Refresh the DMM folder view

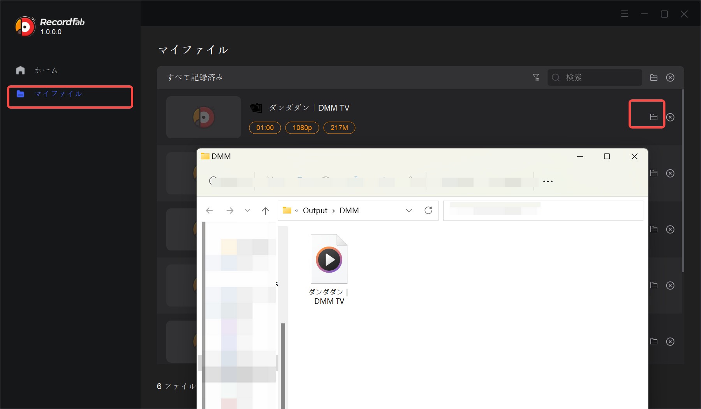[x=428, y=210]
